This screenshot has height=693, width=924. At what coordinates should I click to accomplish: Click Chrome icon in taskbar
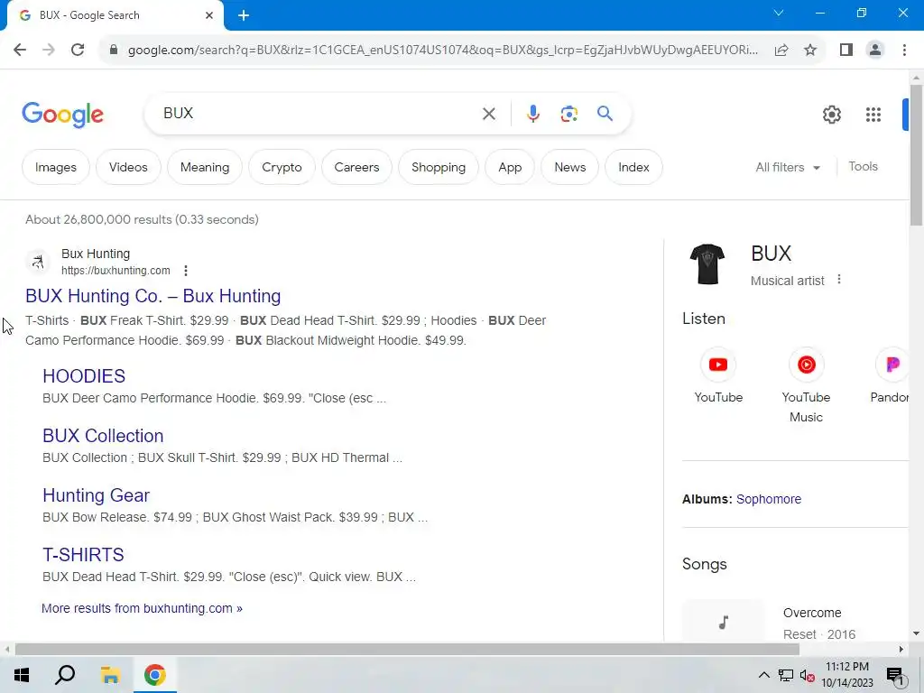point(154,675)
